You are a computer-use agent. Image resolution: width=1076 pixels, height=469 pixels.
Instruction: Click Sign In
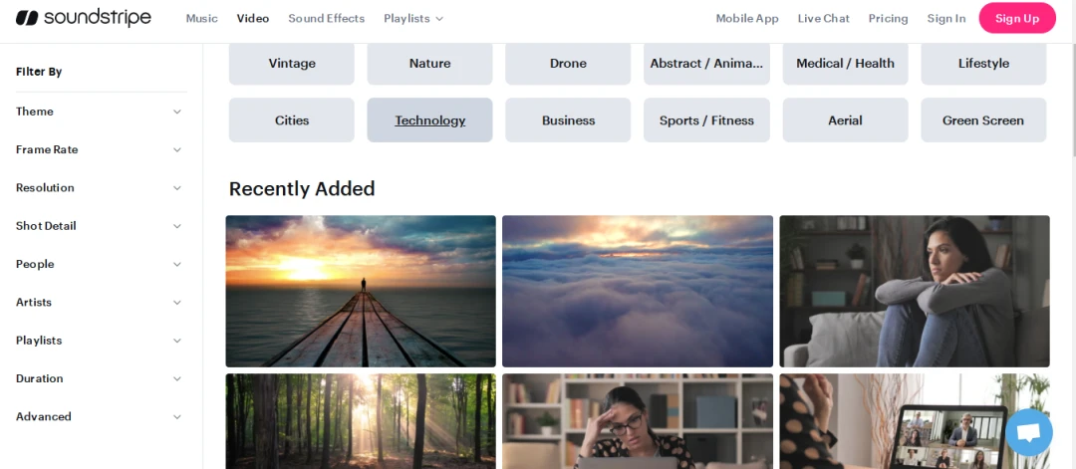point(945,19)
